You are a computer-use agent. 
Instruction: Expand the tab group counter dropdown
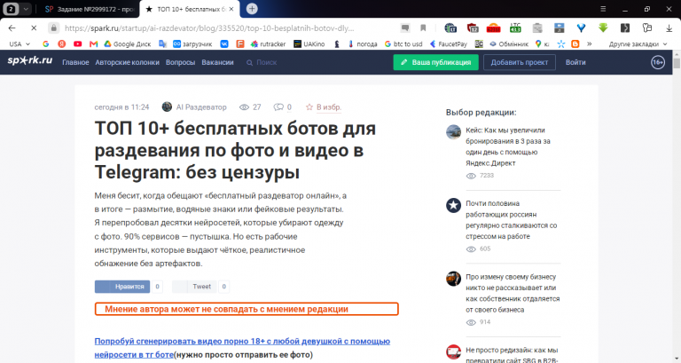coord(26,9)
